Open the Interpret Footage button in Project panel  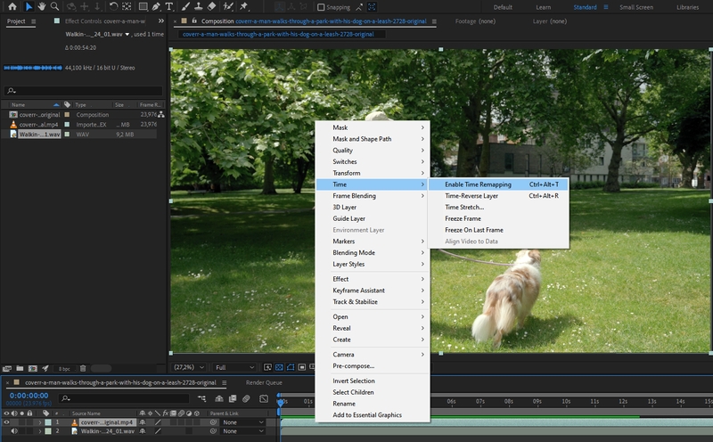click(7, 368)
